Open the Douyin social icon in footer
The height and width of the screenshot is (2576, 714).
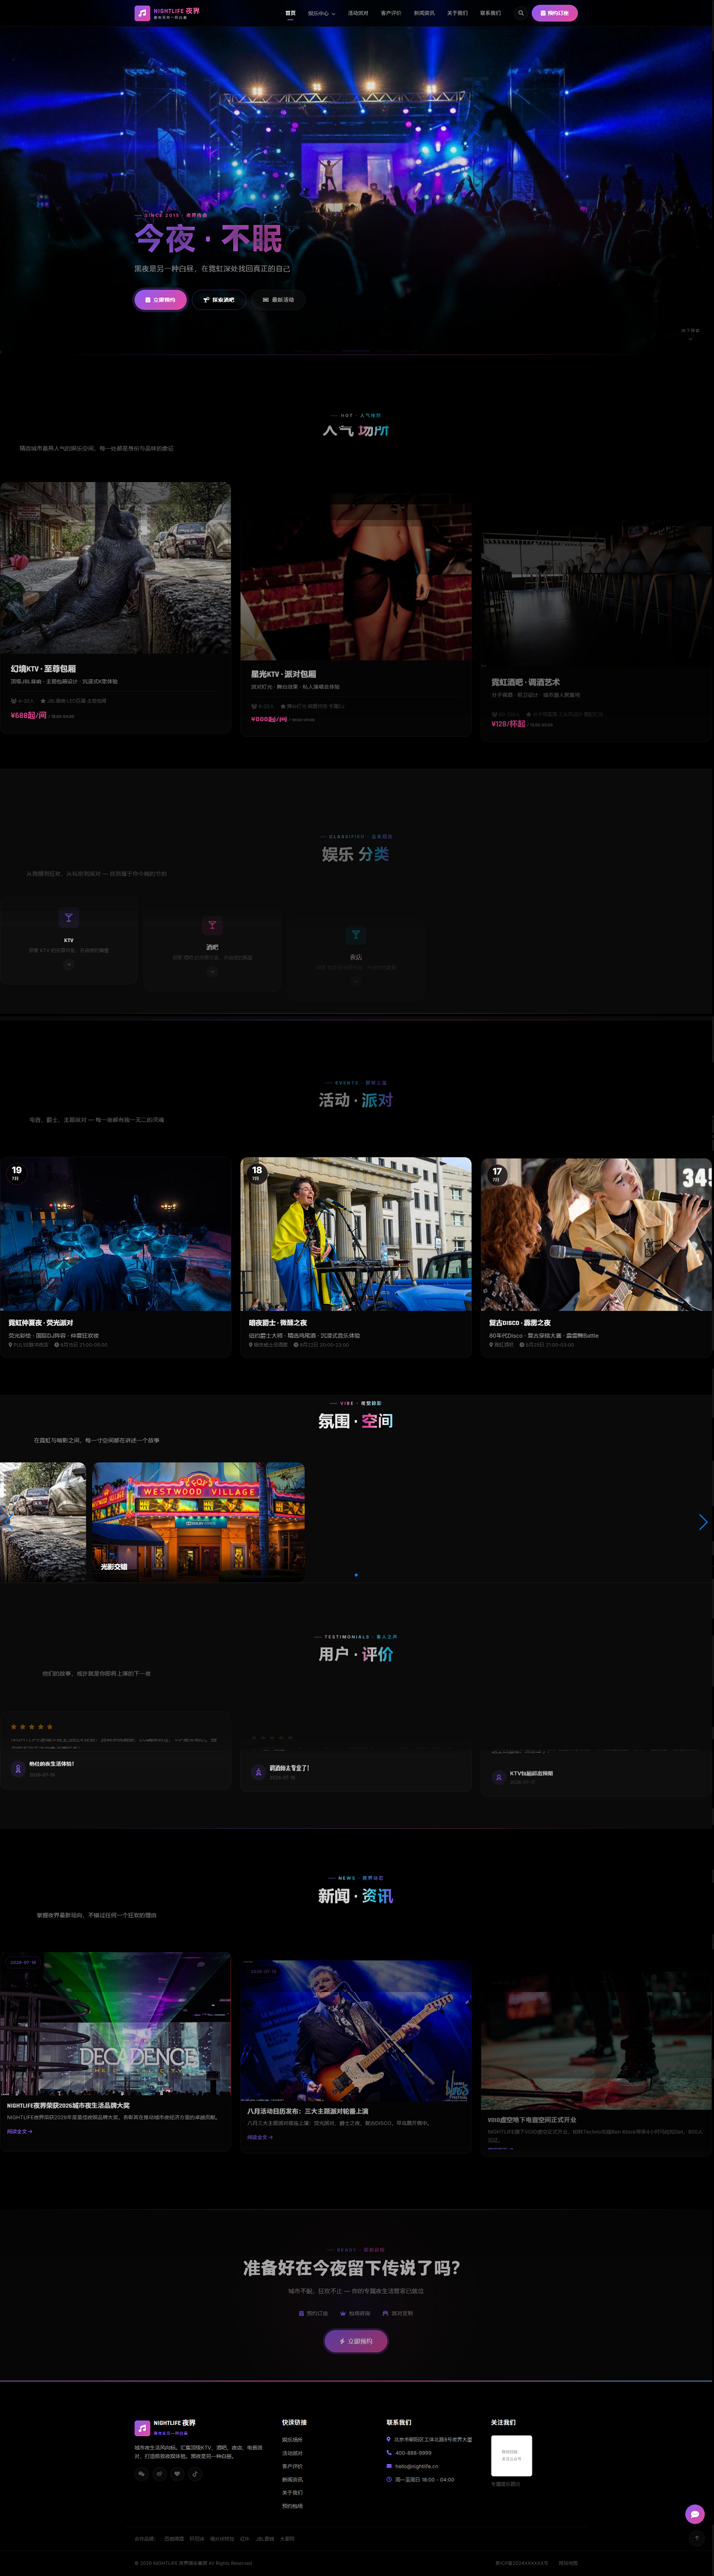[x=195, y=2474]
